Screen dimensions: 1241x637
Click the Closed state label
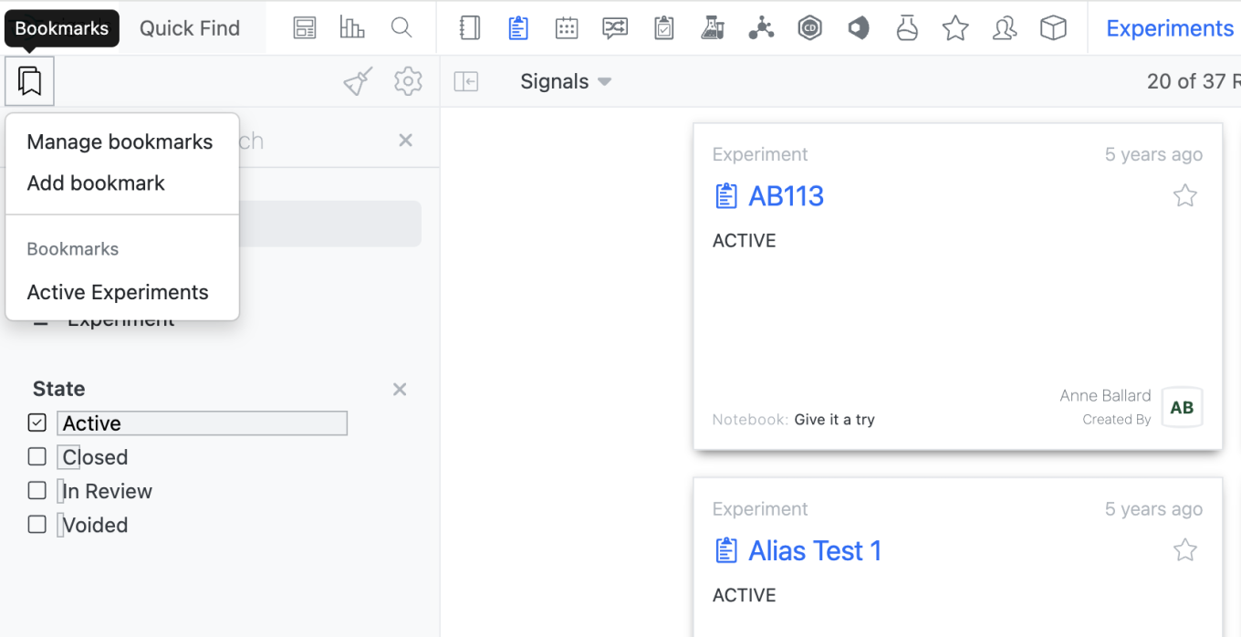tap(95, 457)
